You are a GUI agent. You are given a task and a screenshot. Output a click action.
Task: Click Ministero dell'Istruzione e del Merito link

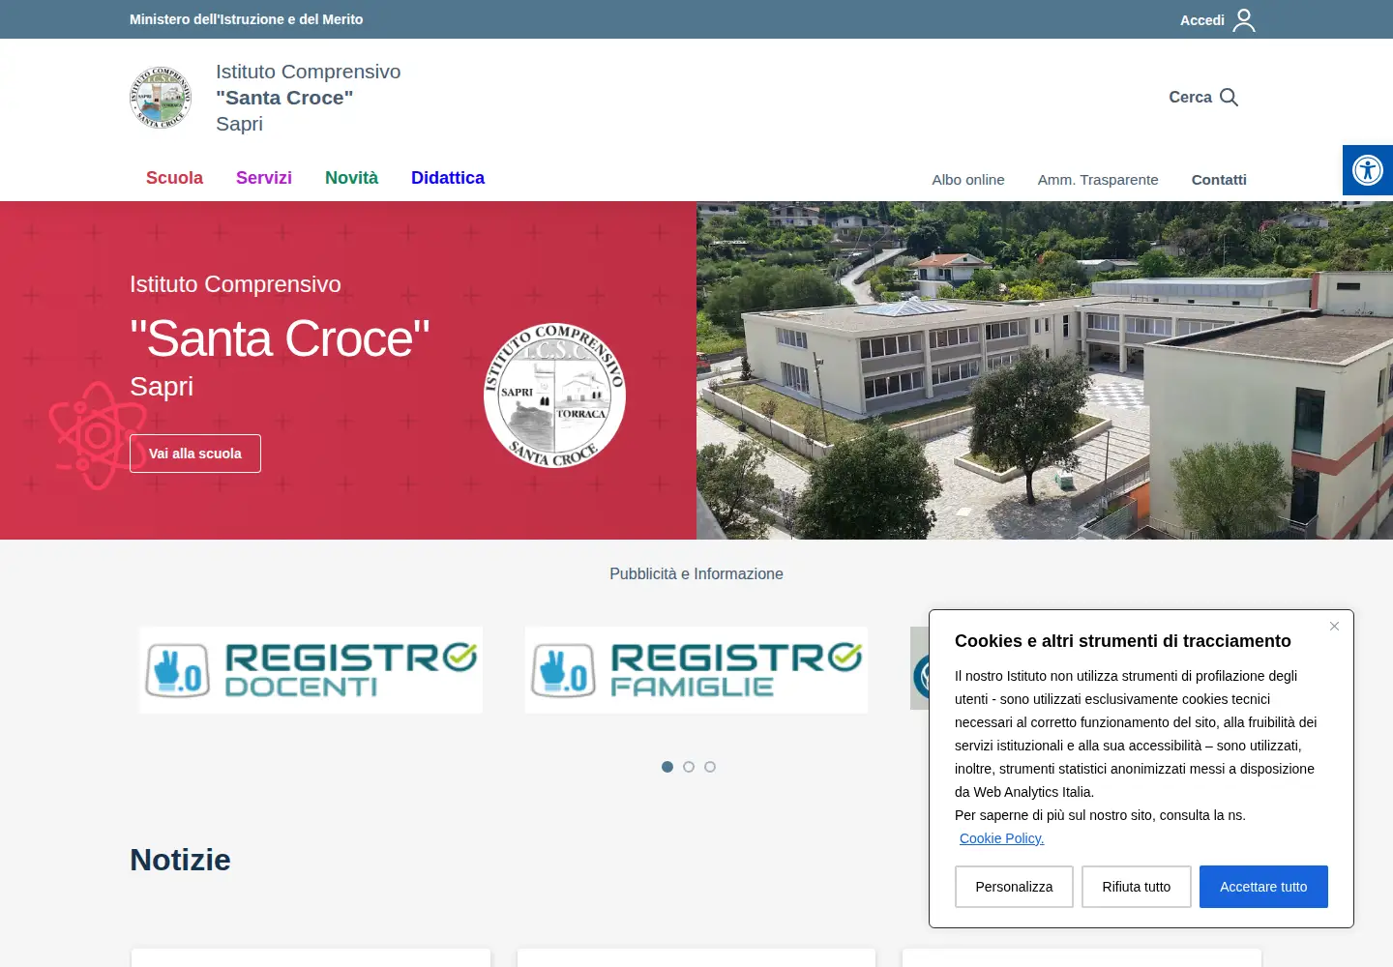pyautogui.click(x=247, y=19)
